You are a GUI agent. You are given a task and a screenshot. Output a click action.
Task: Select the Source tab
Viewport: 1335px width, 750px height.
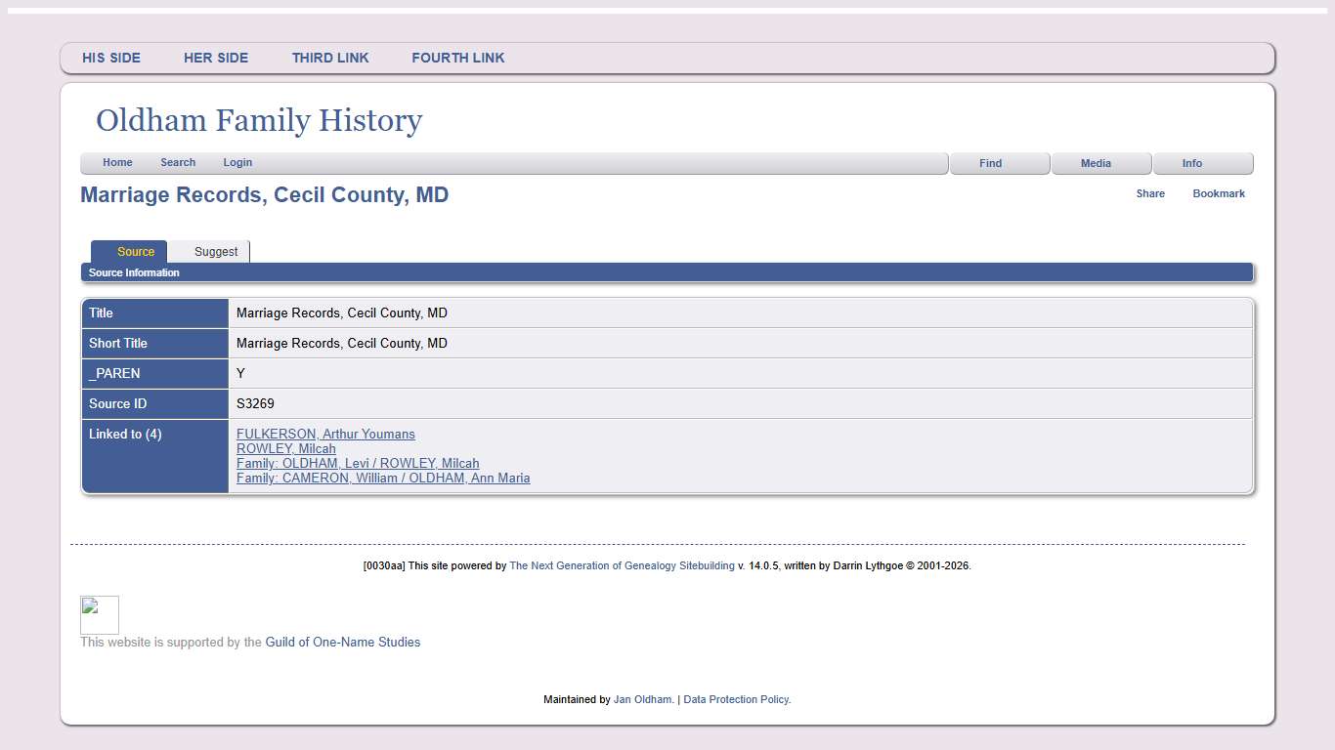135,252
